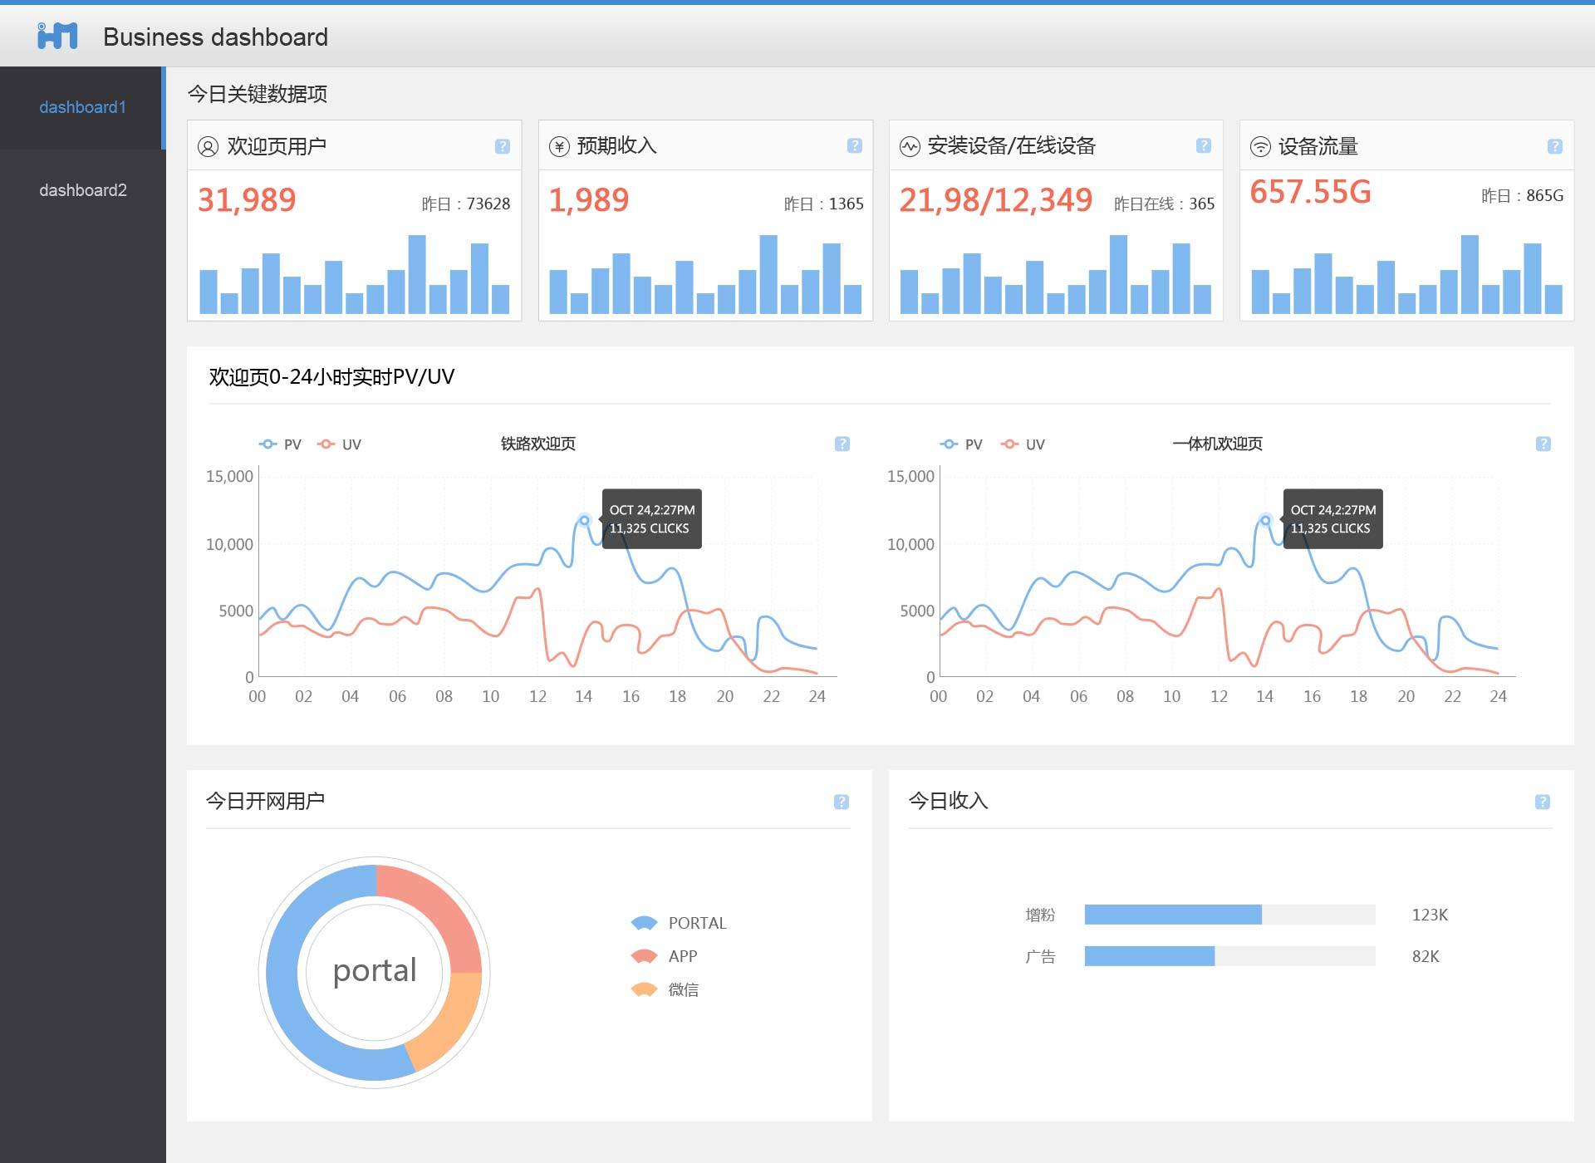Click 欢迎页0-24小时实时PV/UV heading
The width and height of the screenshot is (1595, 1163).
331,376
